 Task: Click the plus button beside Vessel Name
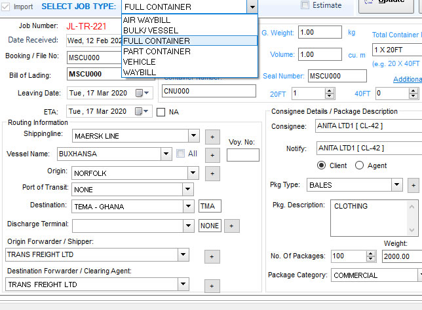[x=212, y=155]
